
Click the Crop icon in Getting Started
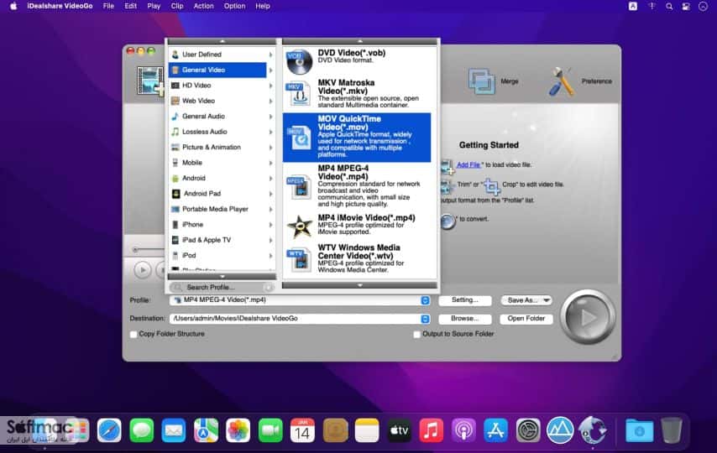492,185
